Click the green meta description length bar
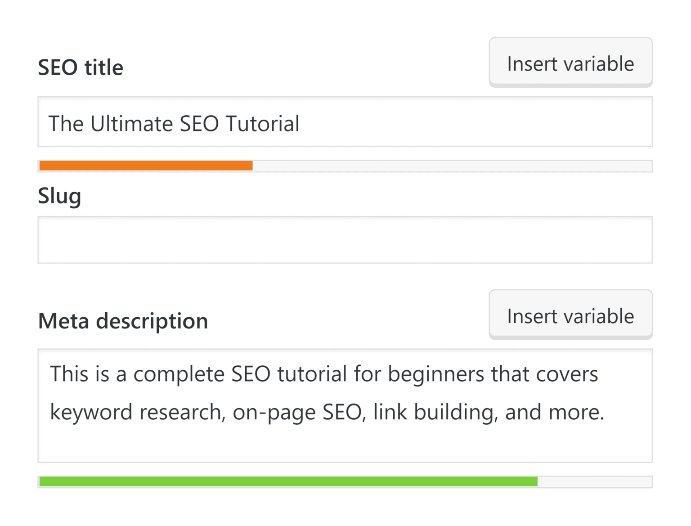This screenshot has width=691, height=526. 288,481
